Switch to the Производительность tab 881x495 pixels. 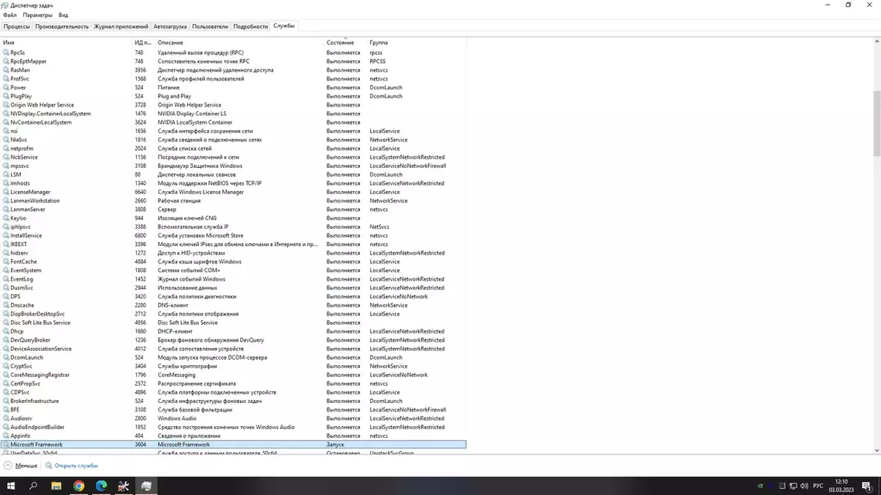(62, 26)
